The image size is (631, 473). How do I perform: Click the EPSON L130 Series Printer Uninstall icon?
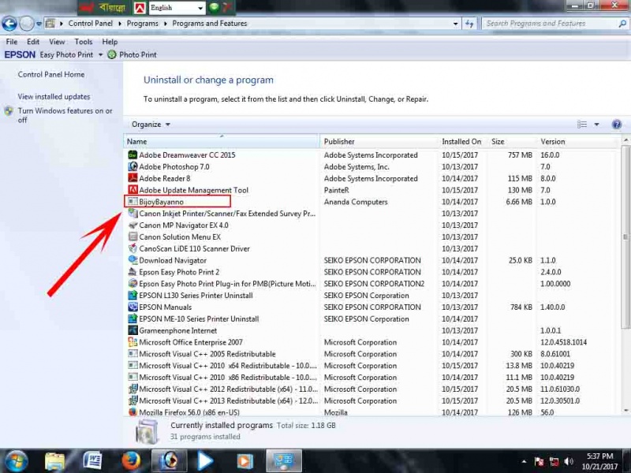tap(133, 295)
